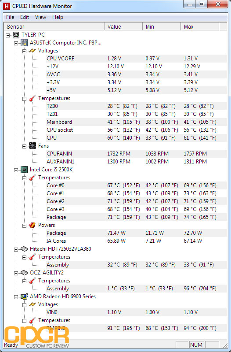Click the Max column header

click(x=200, y=26)
